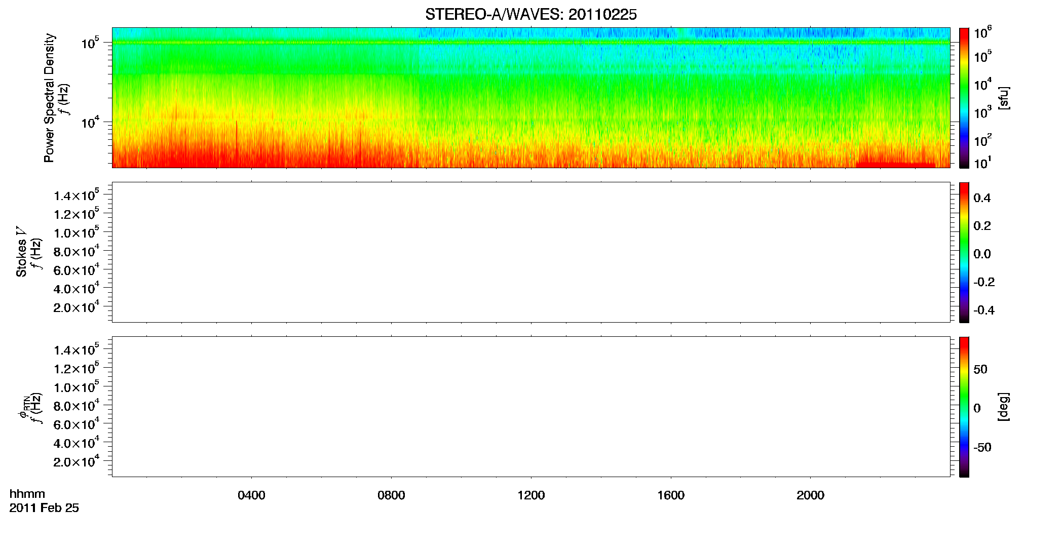Click the Stokes V color bar
The height and width of the screenshot is (547, 1062).
click(964, 252)
